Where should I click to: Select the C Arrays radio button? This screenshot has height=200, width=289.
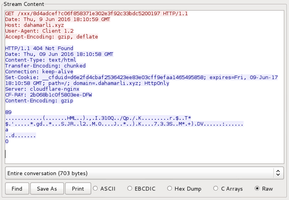(x=216, y=189)
